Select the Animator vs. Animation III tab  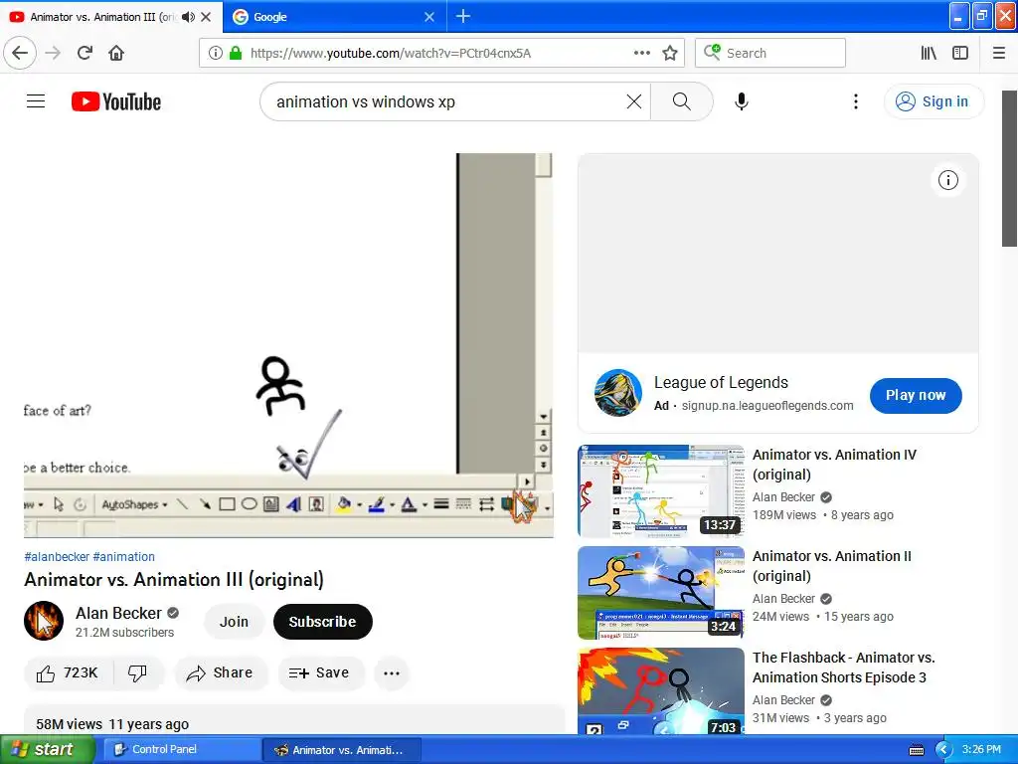tap(102, 17)
